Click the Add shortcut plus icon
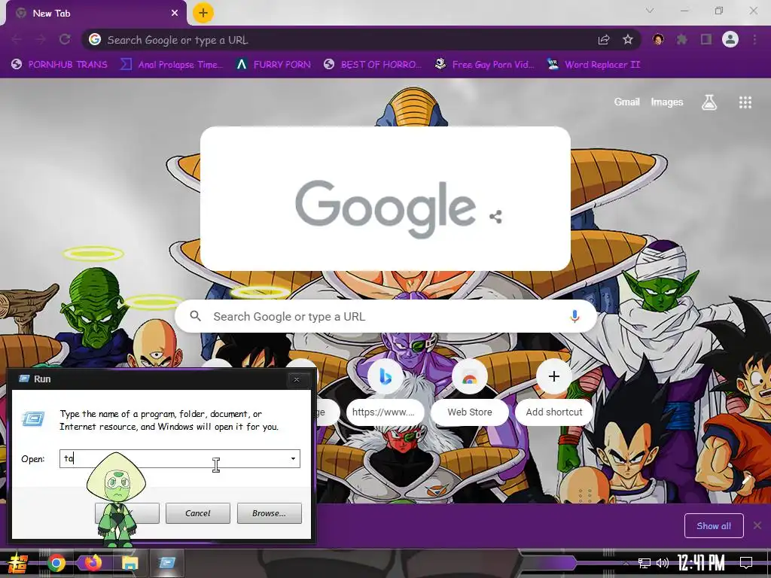The width and height of the screenshot is (771, 578). 553,376
